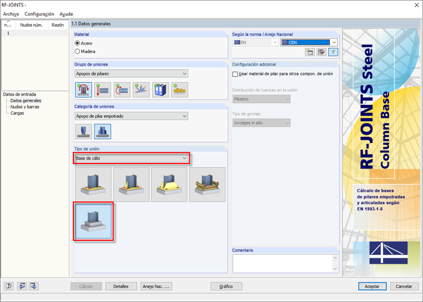The height and width of the screenshot is (302, 423).
Task: Click in the Comentario text field
Action: click(x=282, y=264)
